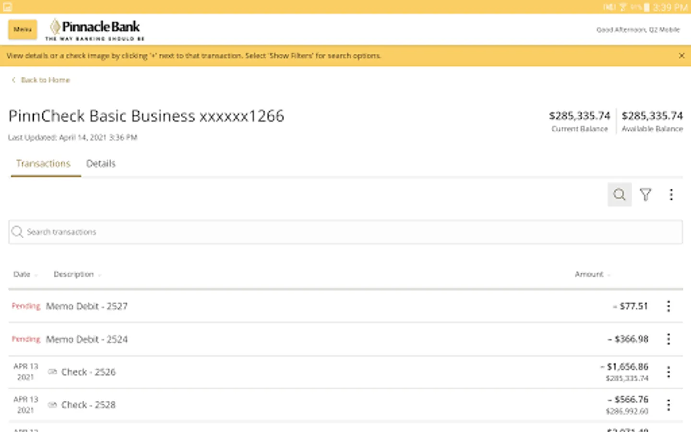View the check image icon for Check 2526
The width and height of the screenshot is (691, 432).
[52, 372]
